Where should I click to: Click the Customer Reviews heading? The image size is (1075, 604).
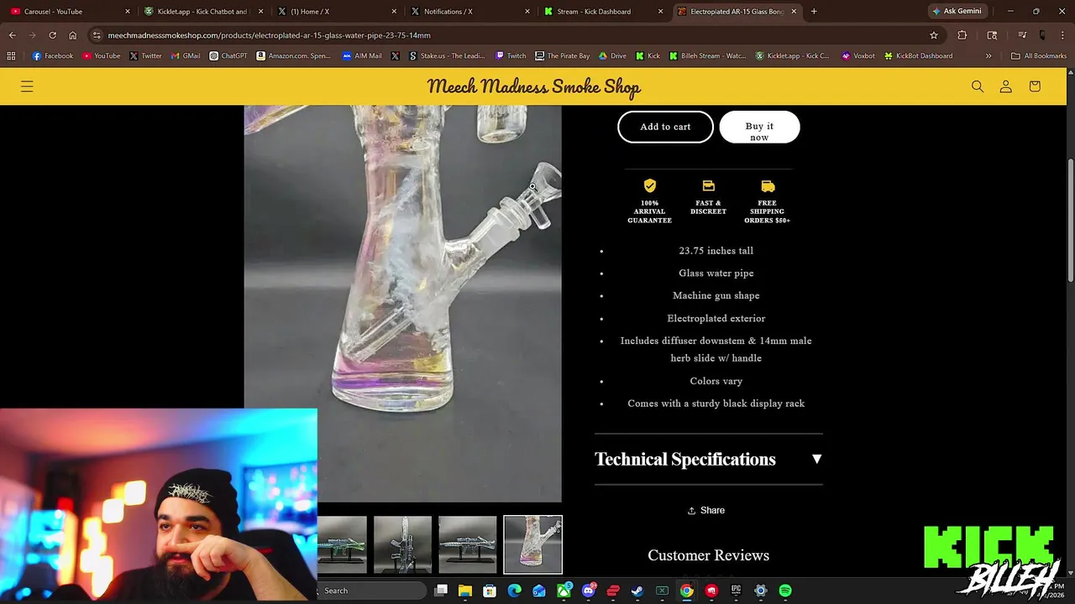(x=708, y=555)
